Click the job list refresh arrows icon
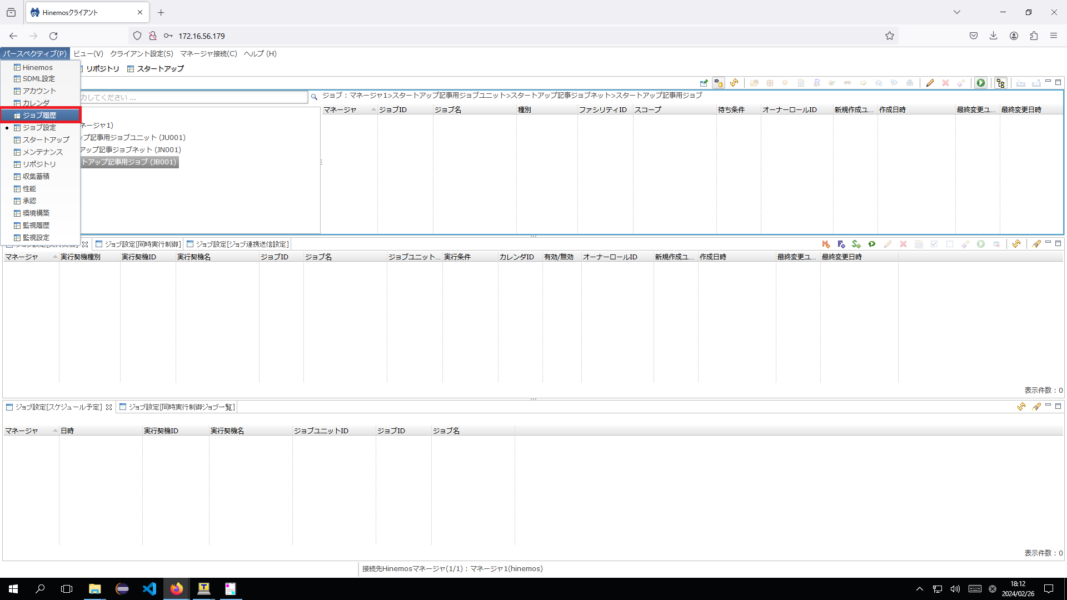The width and height of the screenshot is (1067, 600). click(734, 83)
